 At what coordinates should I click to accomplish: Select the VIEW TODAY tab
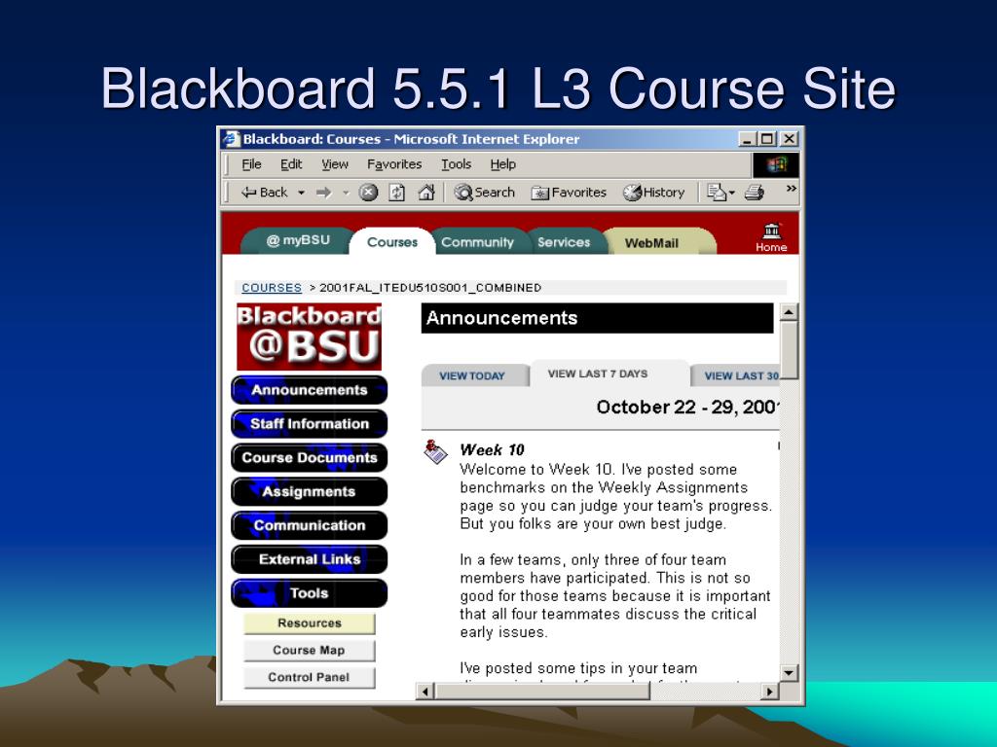click(x=472, y=376)
